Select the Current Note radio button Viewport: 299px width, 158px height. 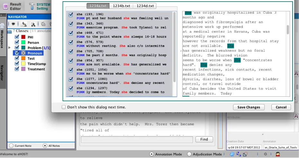(11, 146)
